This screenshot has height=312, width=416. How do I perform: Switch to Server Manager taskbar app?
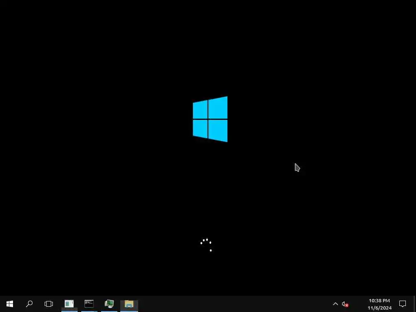point(69,304)
